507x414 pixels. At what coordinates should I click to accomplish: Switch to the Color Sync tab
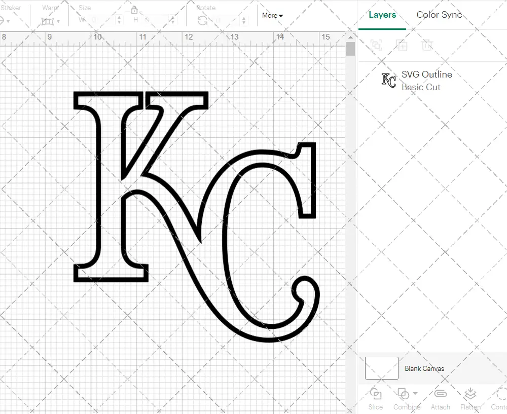tap(439, 15)
